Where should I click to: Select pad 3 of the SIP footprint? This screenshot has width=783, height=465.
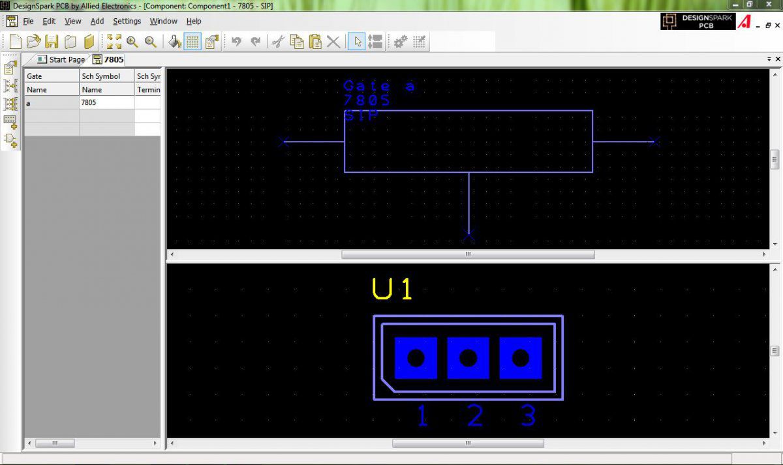coord(521,358)
